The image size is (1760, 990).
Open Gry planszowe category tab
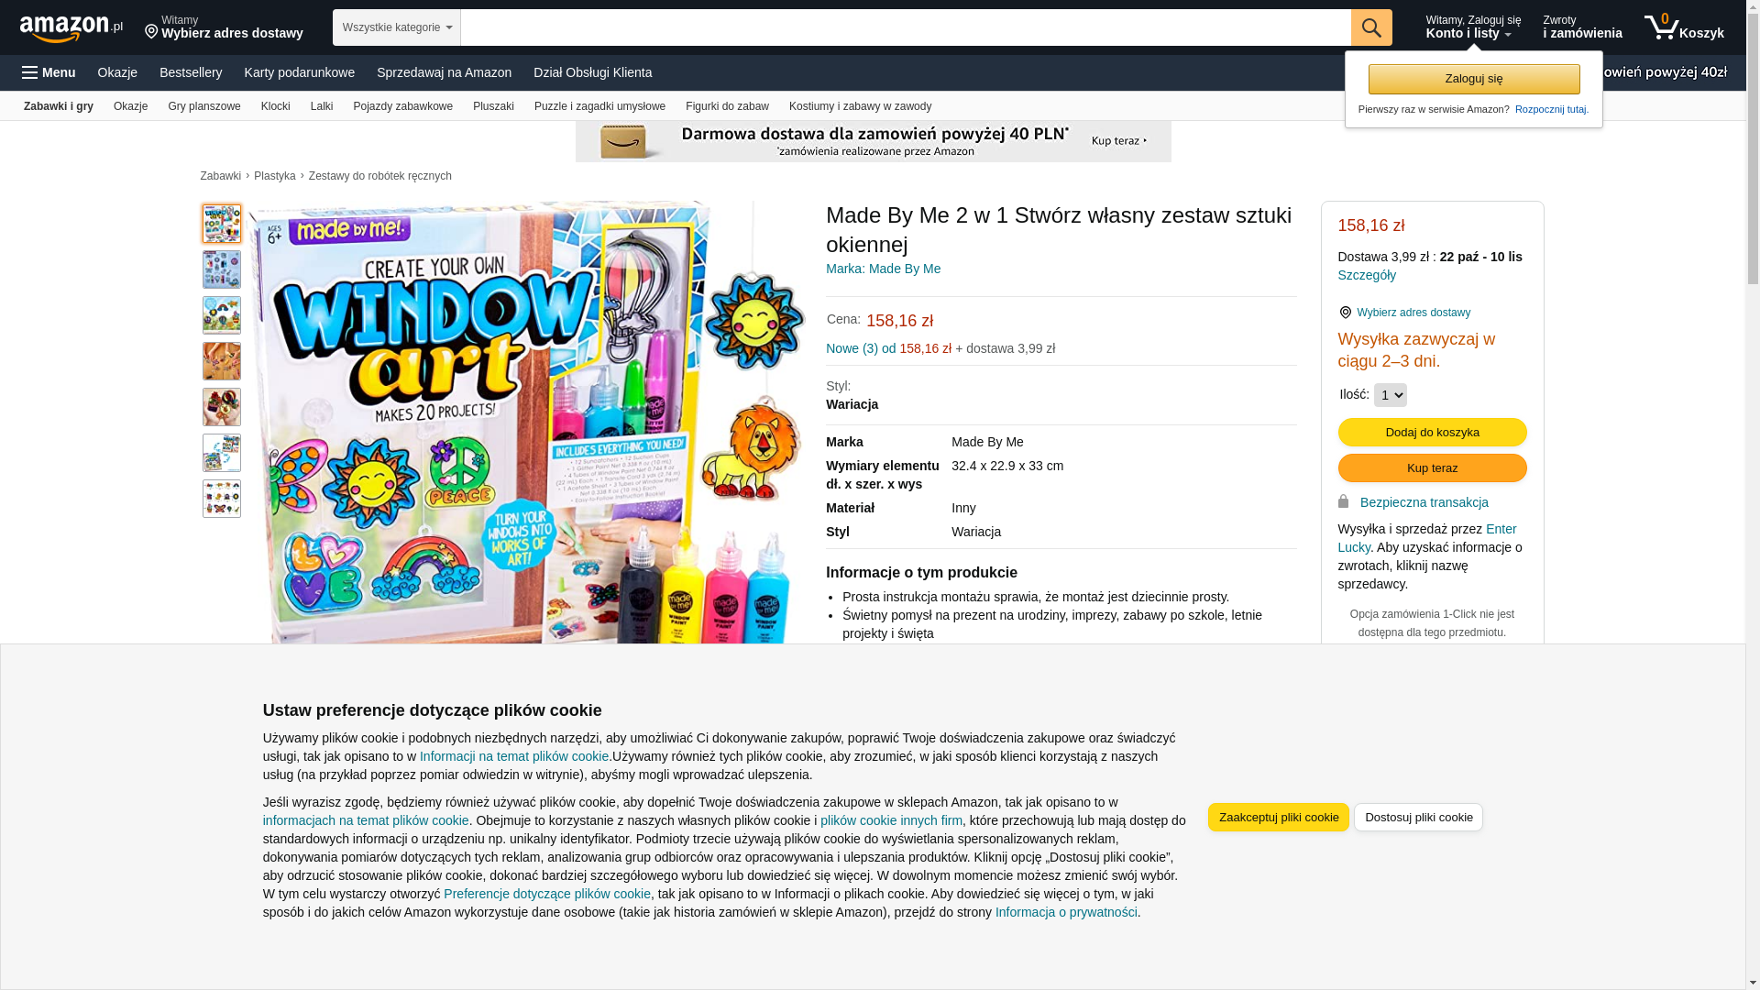coord(204,106)
